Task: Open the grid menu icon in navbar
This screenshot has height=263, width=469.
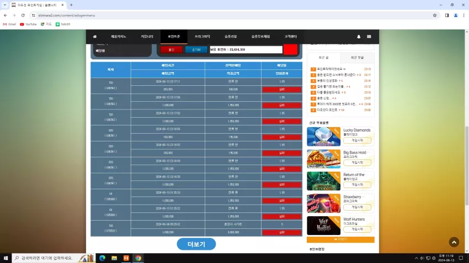Action: (369, 37)
